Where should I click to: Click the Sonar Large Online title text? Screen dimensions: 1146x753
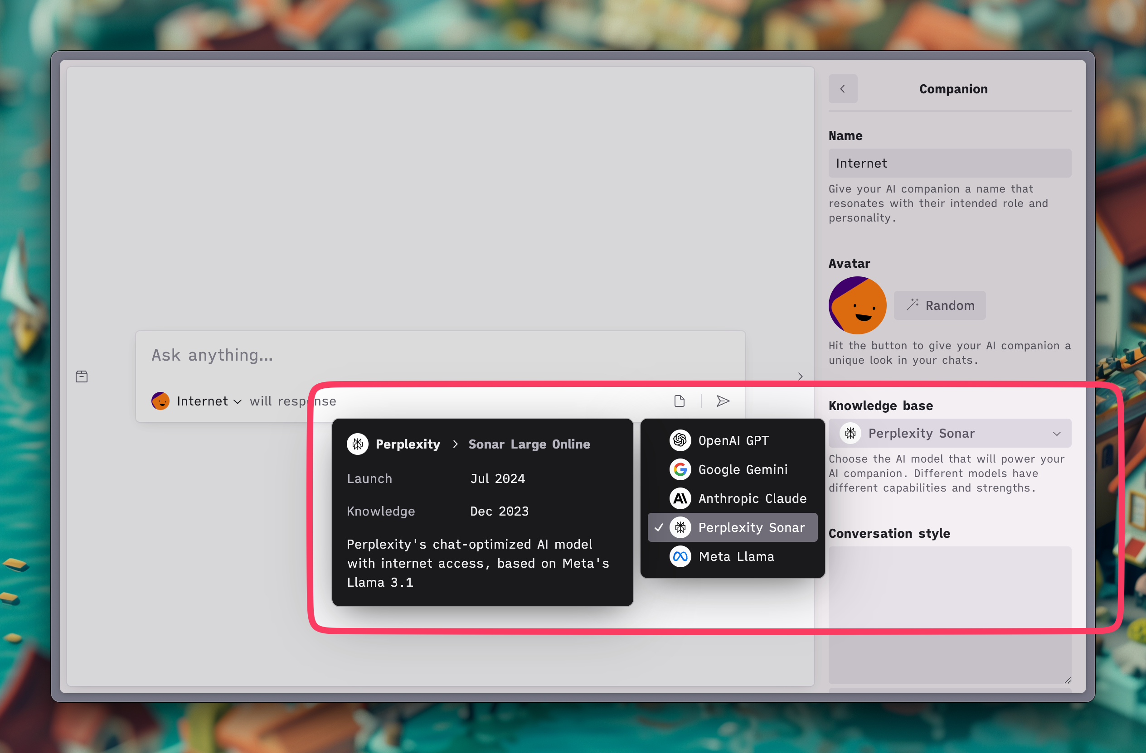[x=529, y=444]
